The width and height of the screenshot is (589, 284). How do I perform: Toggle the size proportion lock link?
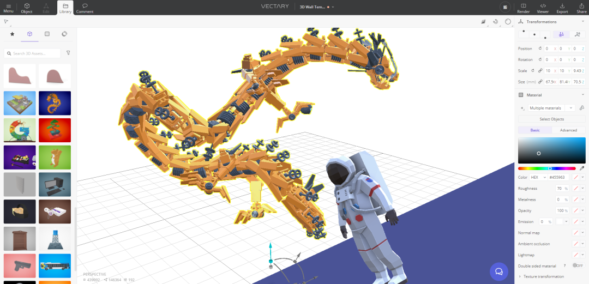click(x=540, y=82)
